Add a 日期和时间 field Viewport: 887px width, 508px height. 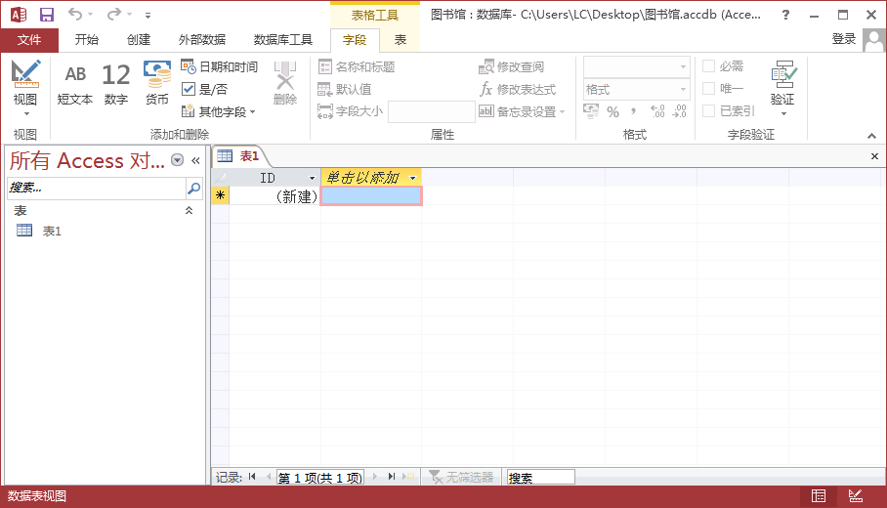coord(220,66)
